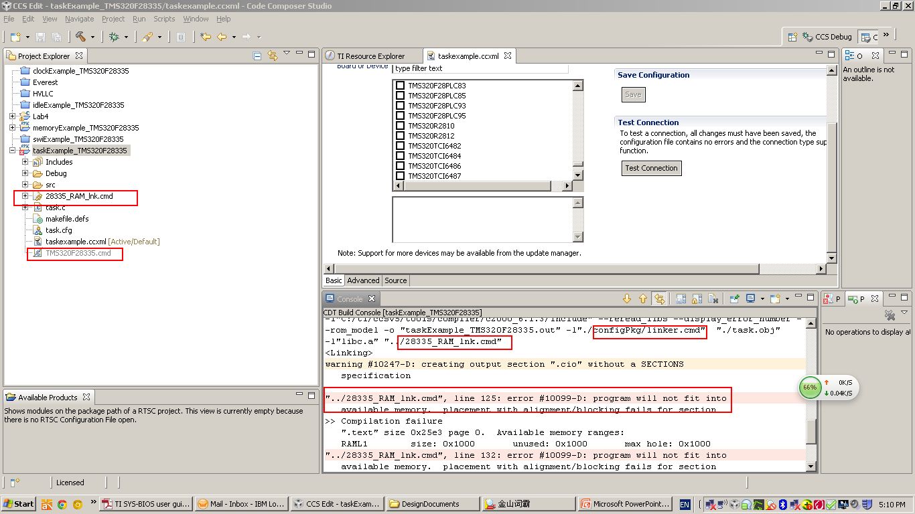Click editor horizontal scrollbar right arrow
The image size is (915, 514).
pyautogui.click(x=821, y=269)
